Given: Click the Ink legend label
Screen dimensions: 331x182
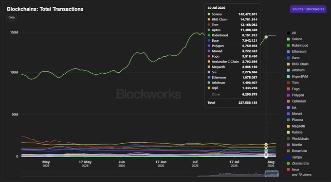Looking at the screenshot, I should click(294, 108).
